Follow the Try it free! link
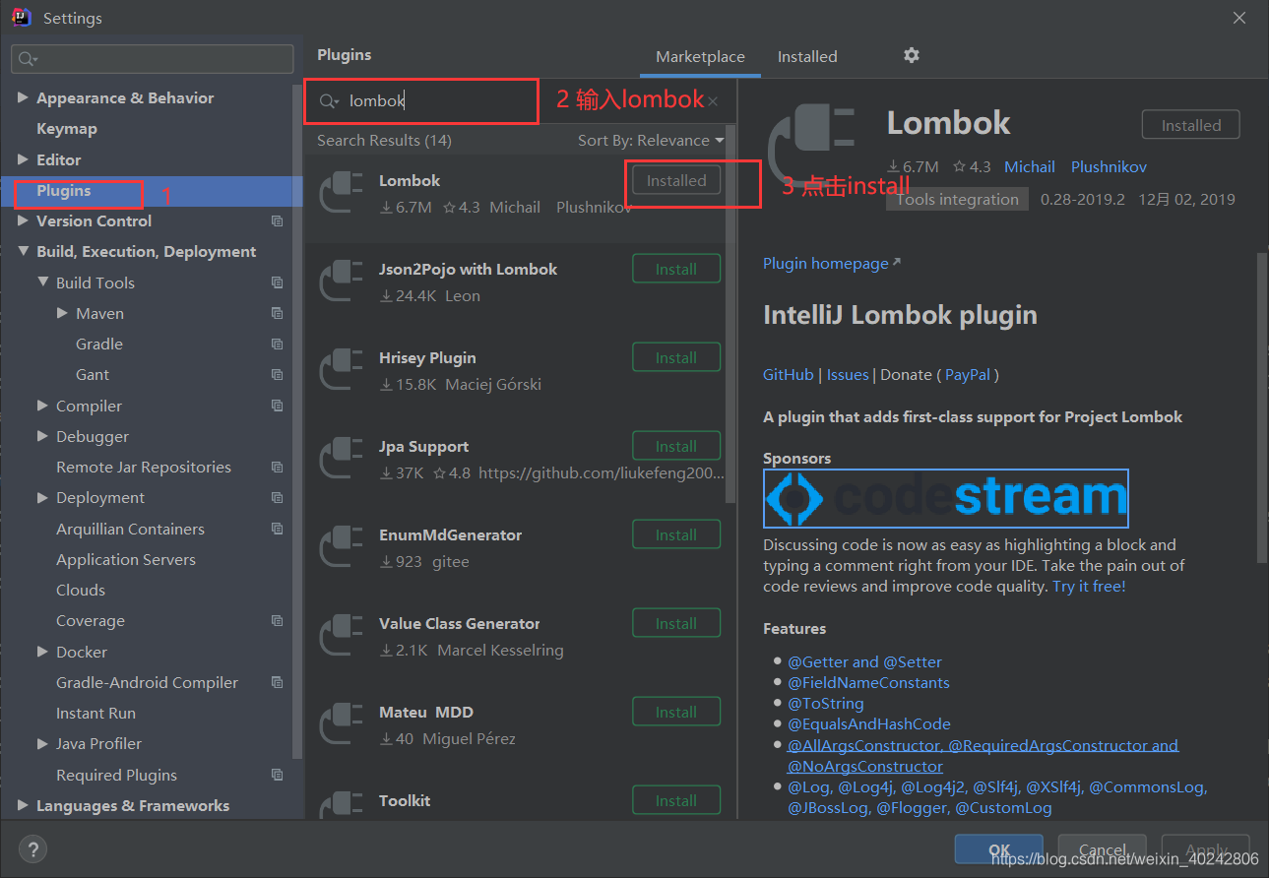1269x878 pixels. 1089,587
